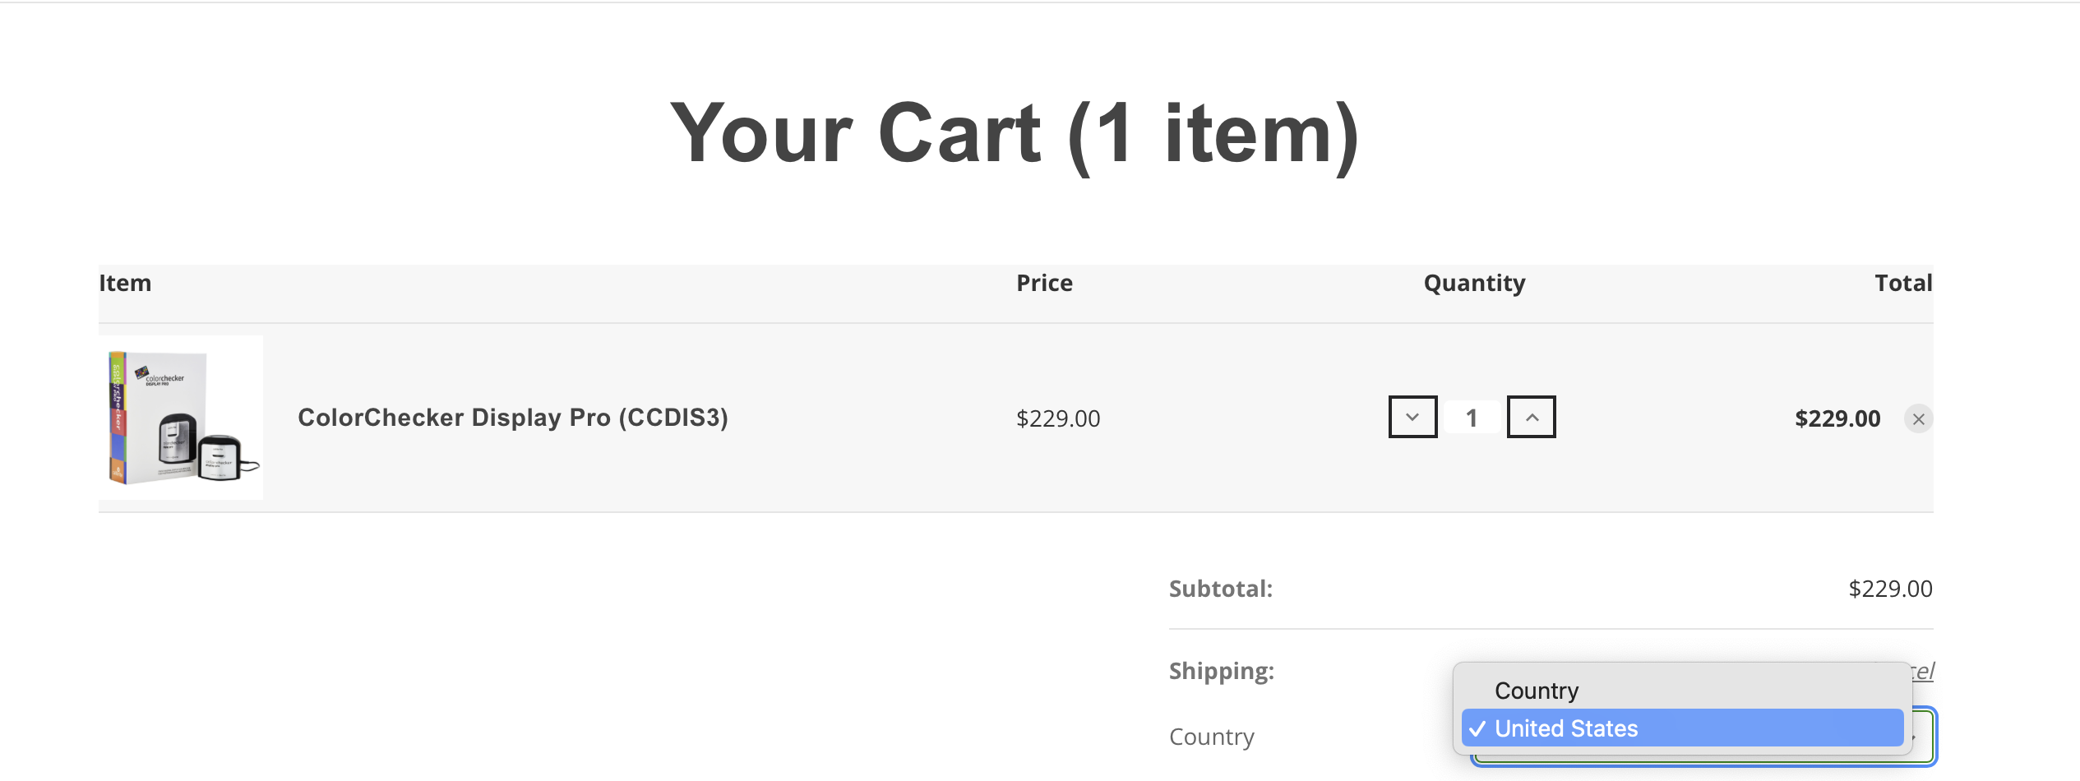Remove ColorChecker Display Pro from cart
The width and height of the screenshot is (2080, 781).
click(x=1918, y=419)
